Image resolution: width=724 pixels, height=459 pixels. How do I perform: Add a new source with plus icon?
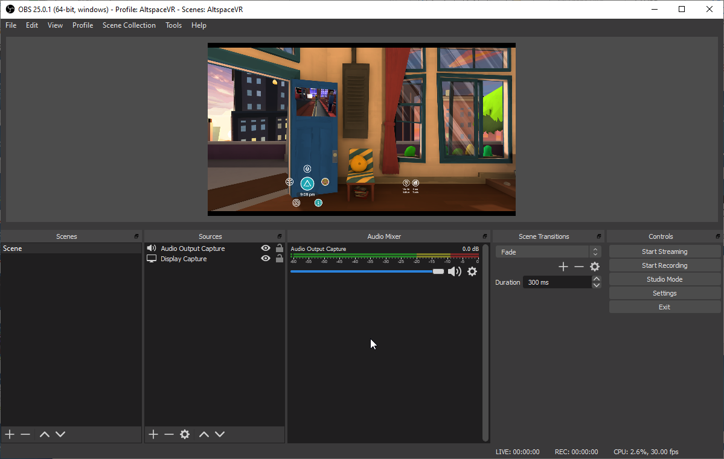[153, 434]
